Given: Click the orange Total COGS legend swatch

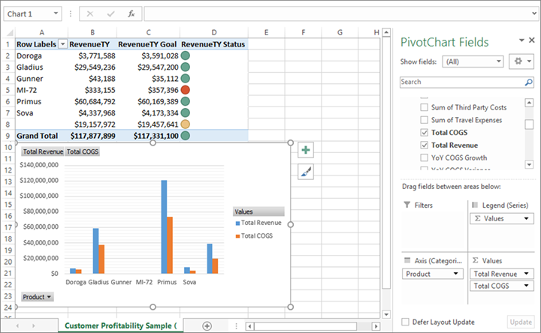Looking at the screenshot, I should coord(238,236).
